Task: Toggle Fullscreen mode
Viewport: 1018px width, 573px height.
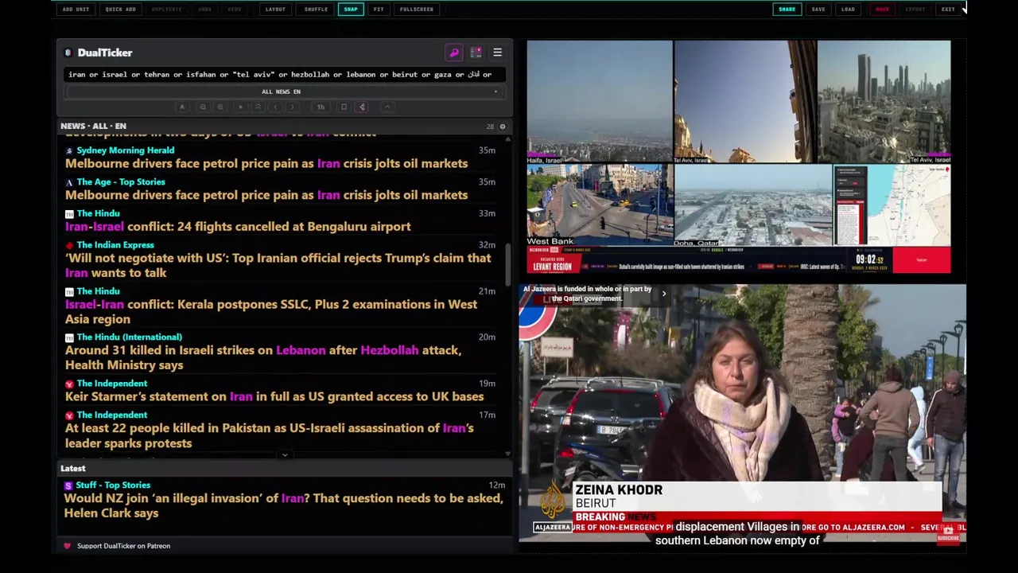Action: [x=417, y=10]
